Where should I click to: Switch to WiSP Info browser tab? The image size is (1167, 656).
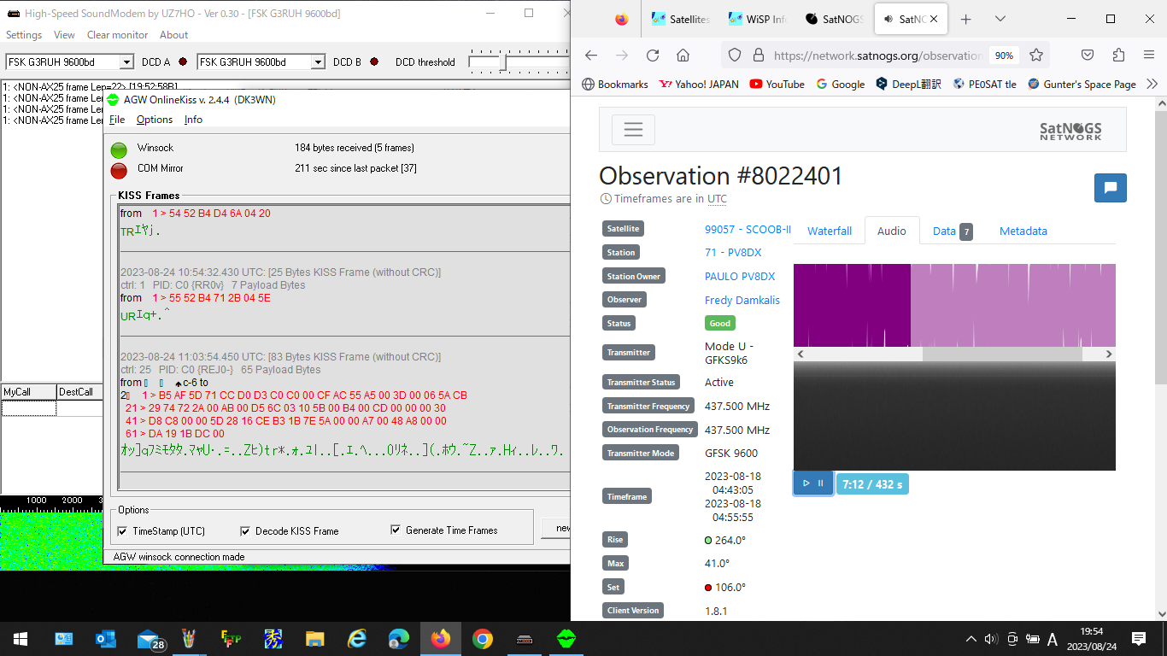pos(757,19)
